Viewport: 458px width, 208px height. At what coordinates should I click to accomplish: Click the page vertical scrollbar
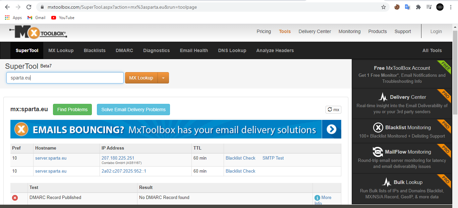click(455, 73)
